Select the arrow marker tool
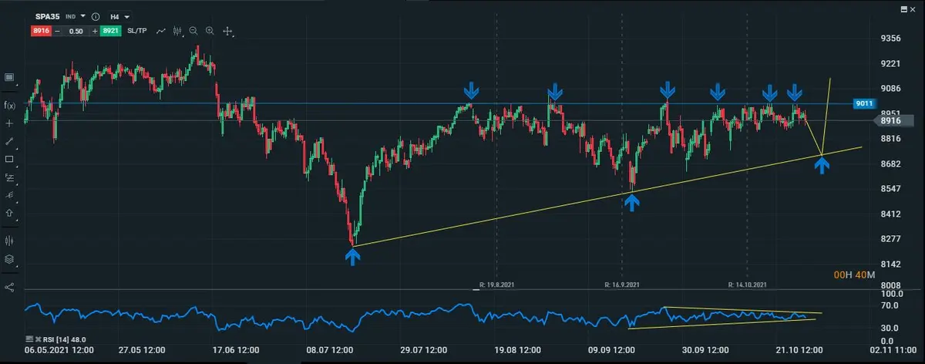Viewport: 925px width, 364px height. point(10,213)
